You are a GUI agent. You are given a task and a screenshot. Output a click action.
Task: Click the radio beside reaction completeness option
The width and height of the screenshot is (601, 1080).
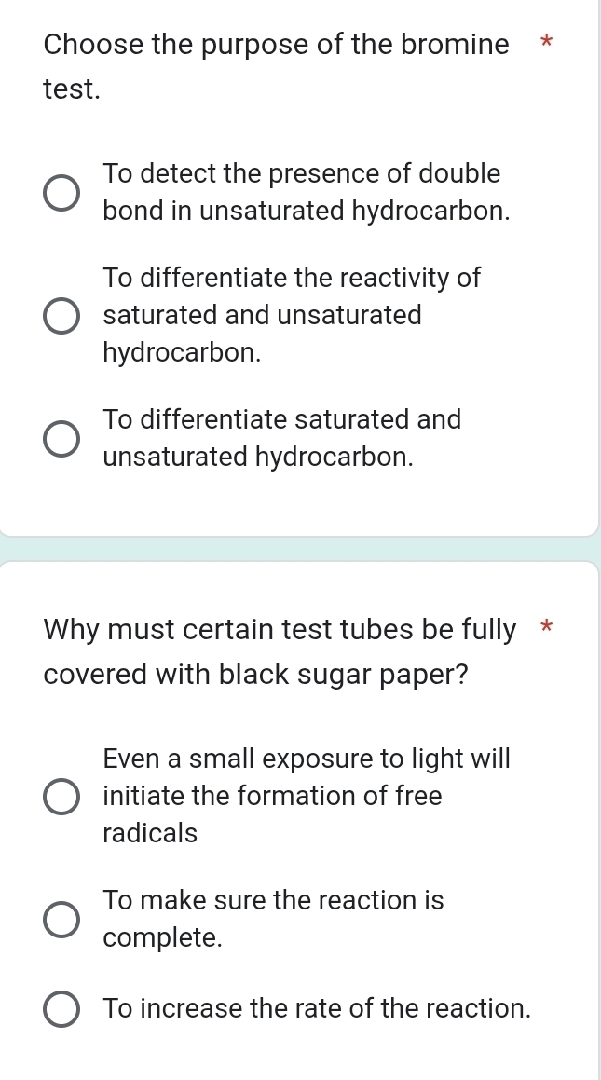[x=61, y=920]
